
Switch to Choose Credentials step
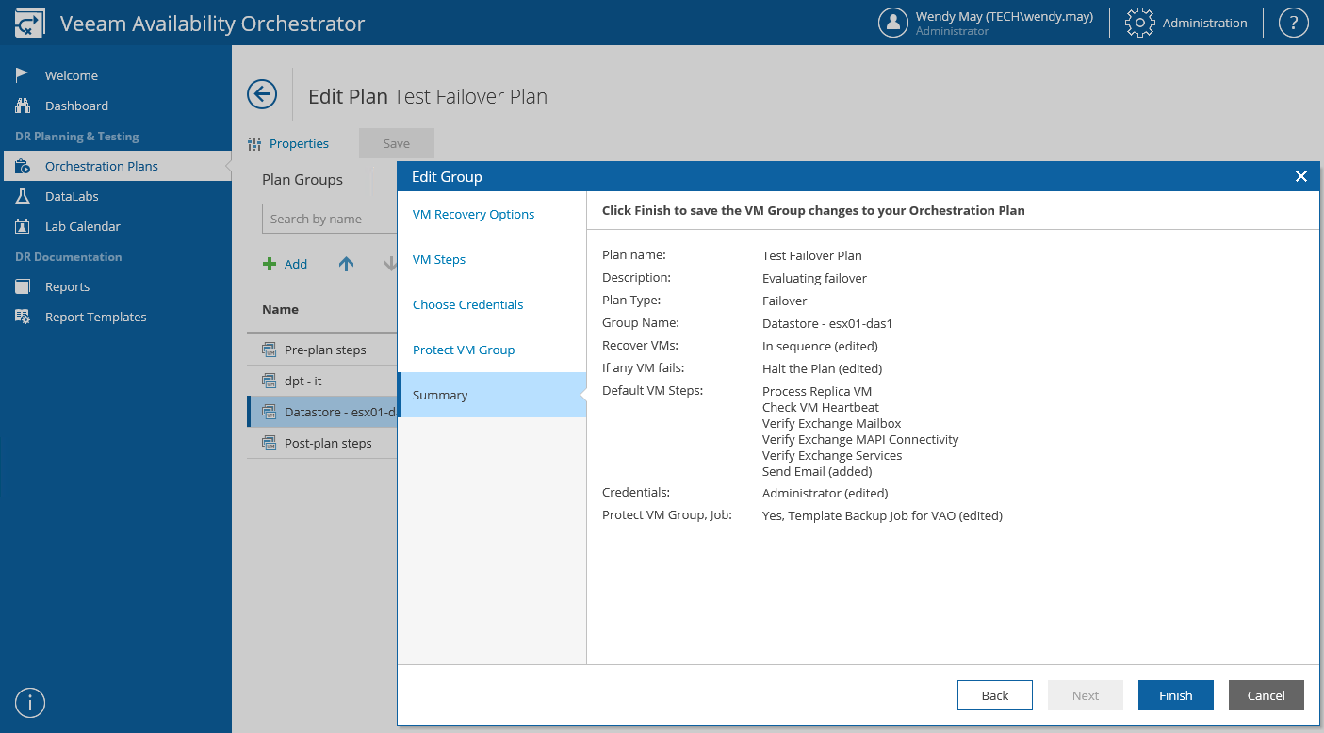pos(467,304)
